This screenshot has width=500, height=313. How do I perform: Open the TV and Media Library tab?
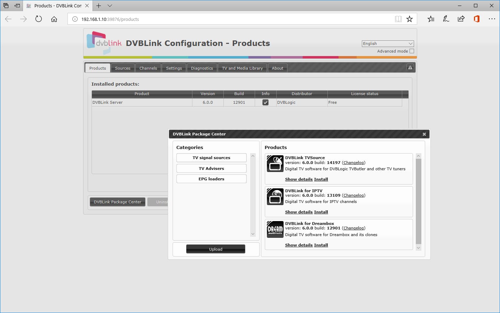[243, 68]
